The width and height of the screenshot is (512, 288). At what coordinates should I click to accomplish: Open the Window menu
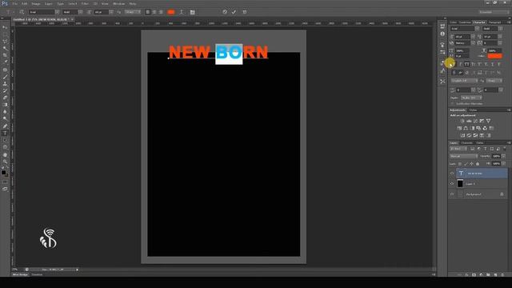point(119,3)
